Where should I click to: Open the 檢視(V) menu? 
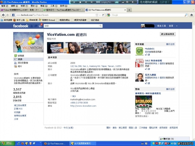[24, 6]
